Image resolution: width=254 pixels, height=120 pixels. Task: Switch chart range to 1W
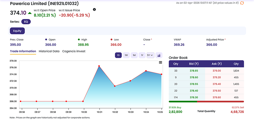(126, 55)
